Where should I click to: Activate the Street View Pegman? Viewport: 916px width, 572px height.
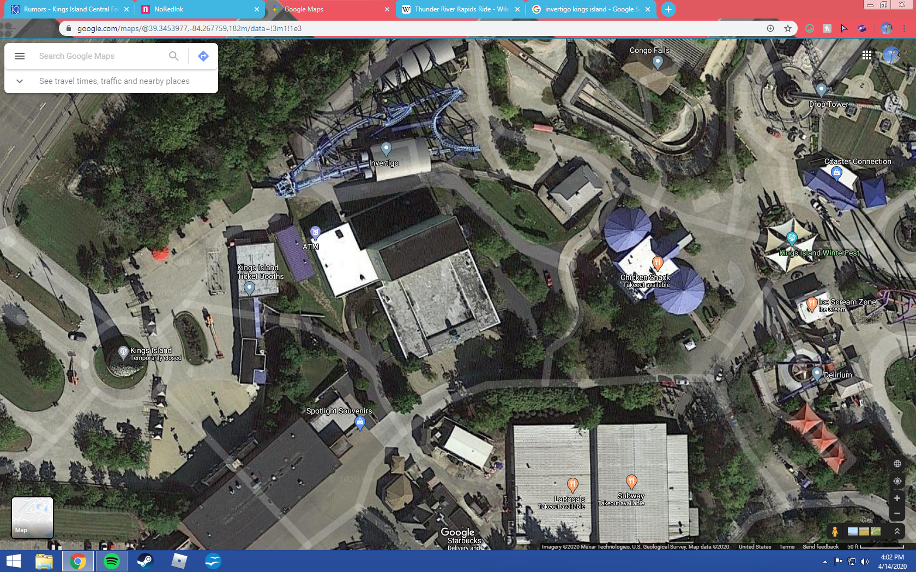point(835,531)
